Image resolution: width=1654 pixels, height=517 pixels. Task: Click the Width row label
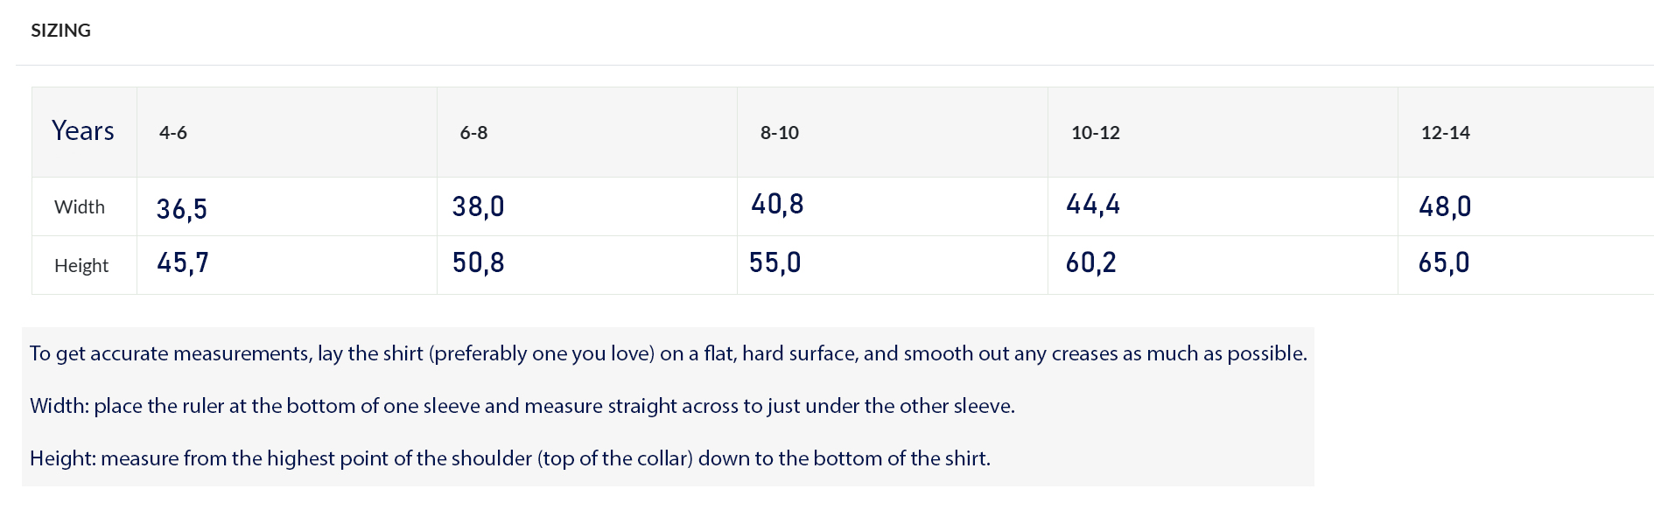coord(80,207)
